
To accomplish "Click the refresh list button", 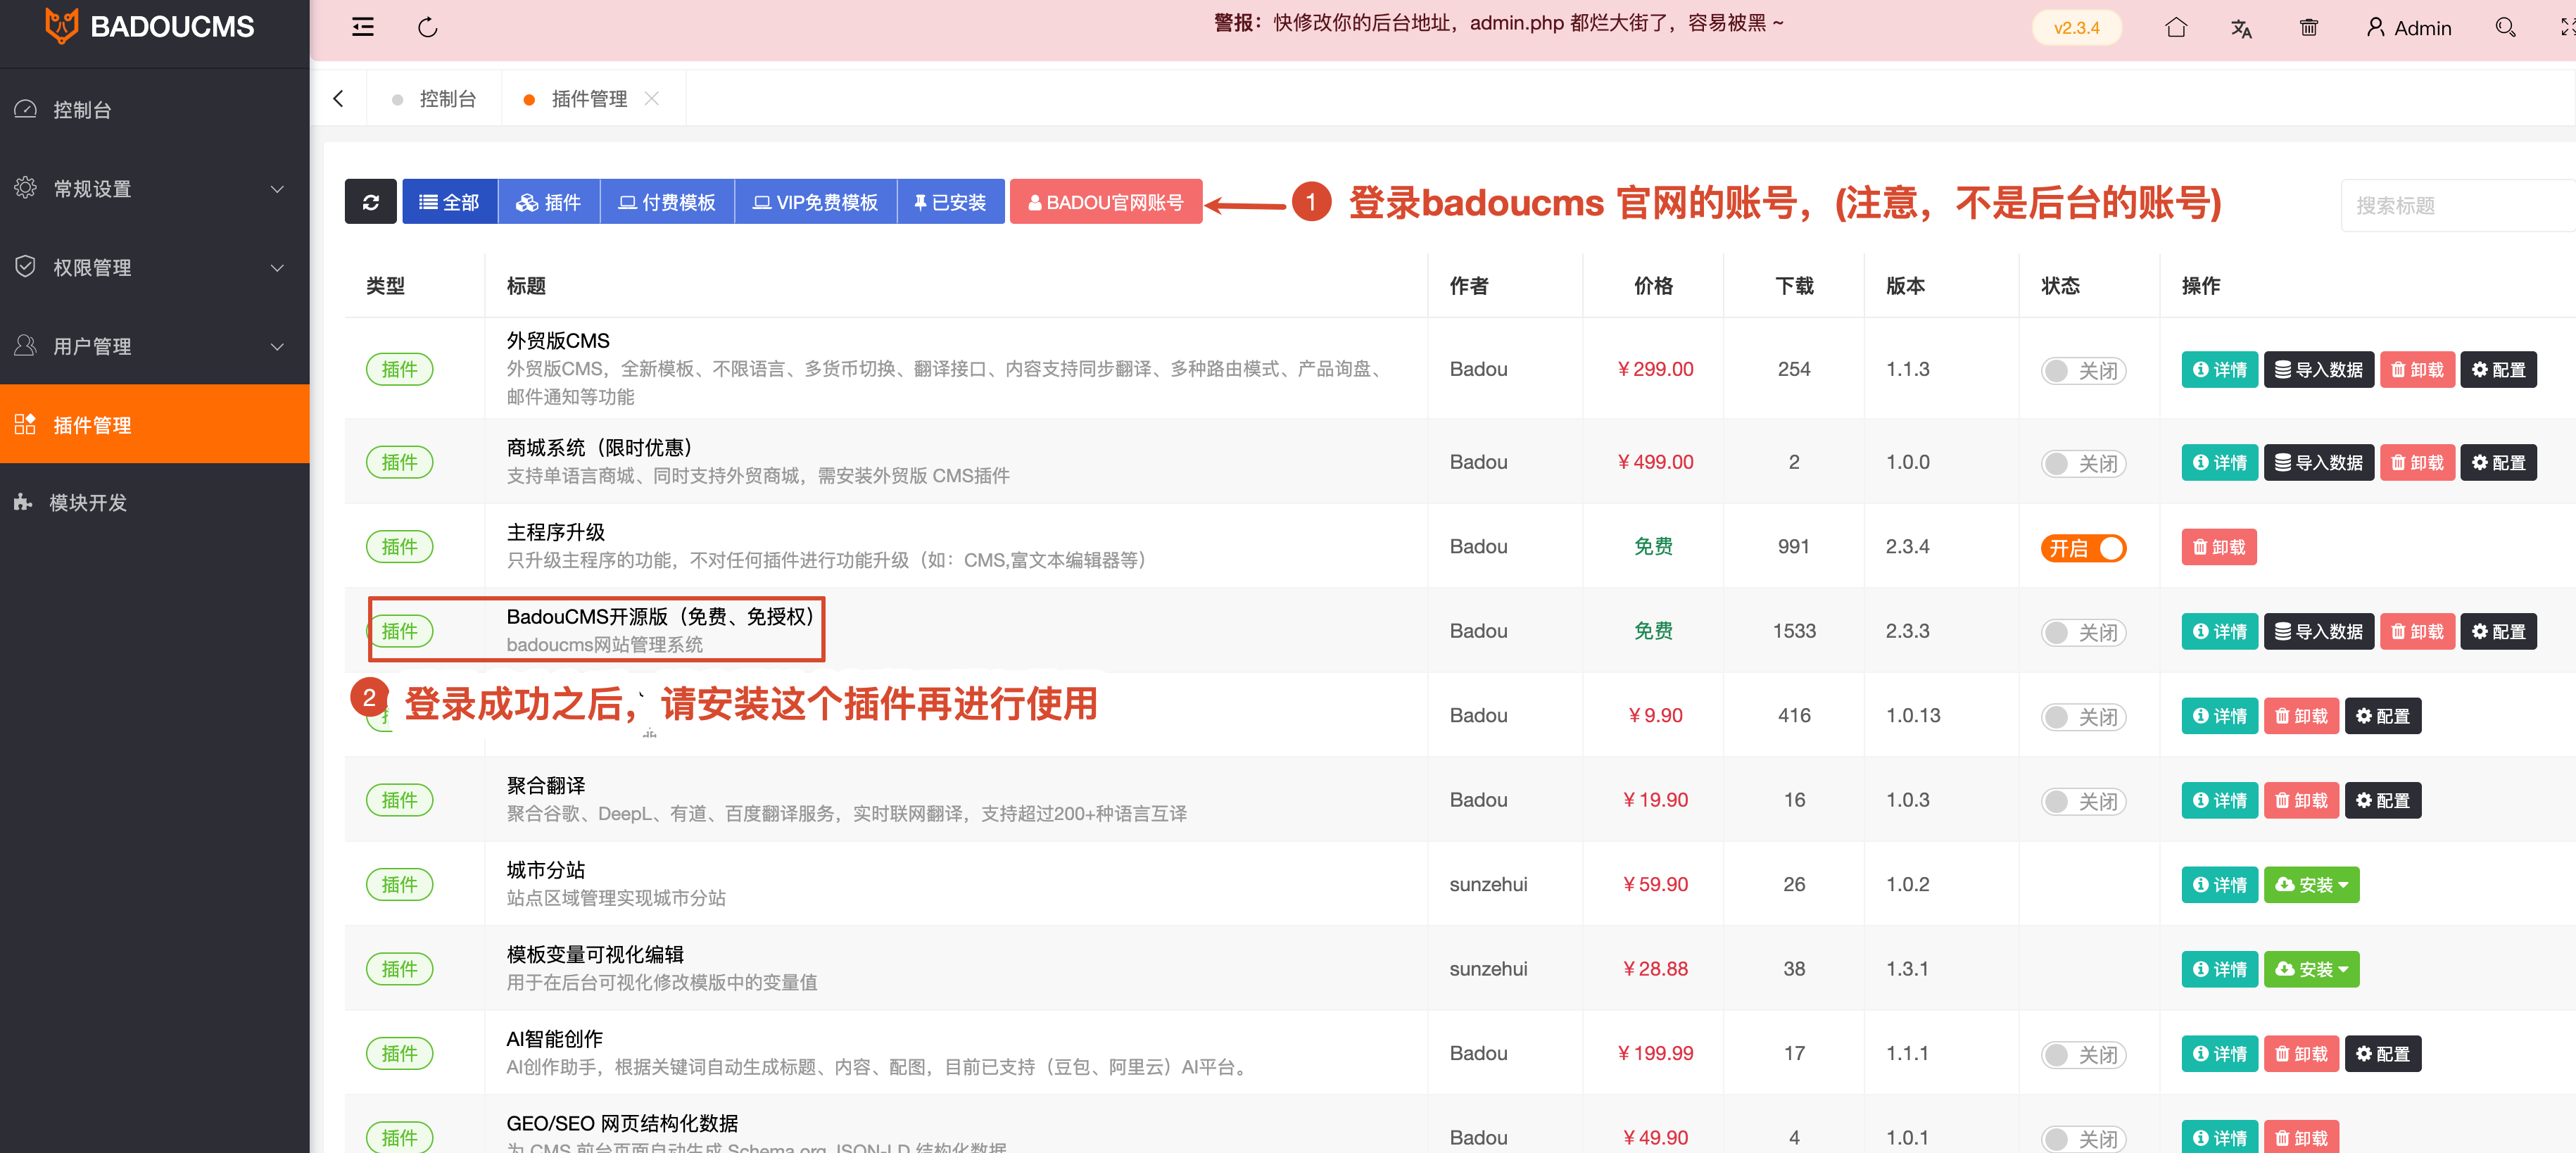I will (371, 202).
